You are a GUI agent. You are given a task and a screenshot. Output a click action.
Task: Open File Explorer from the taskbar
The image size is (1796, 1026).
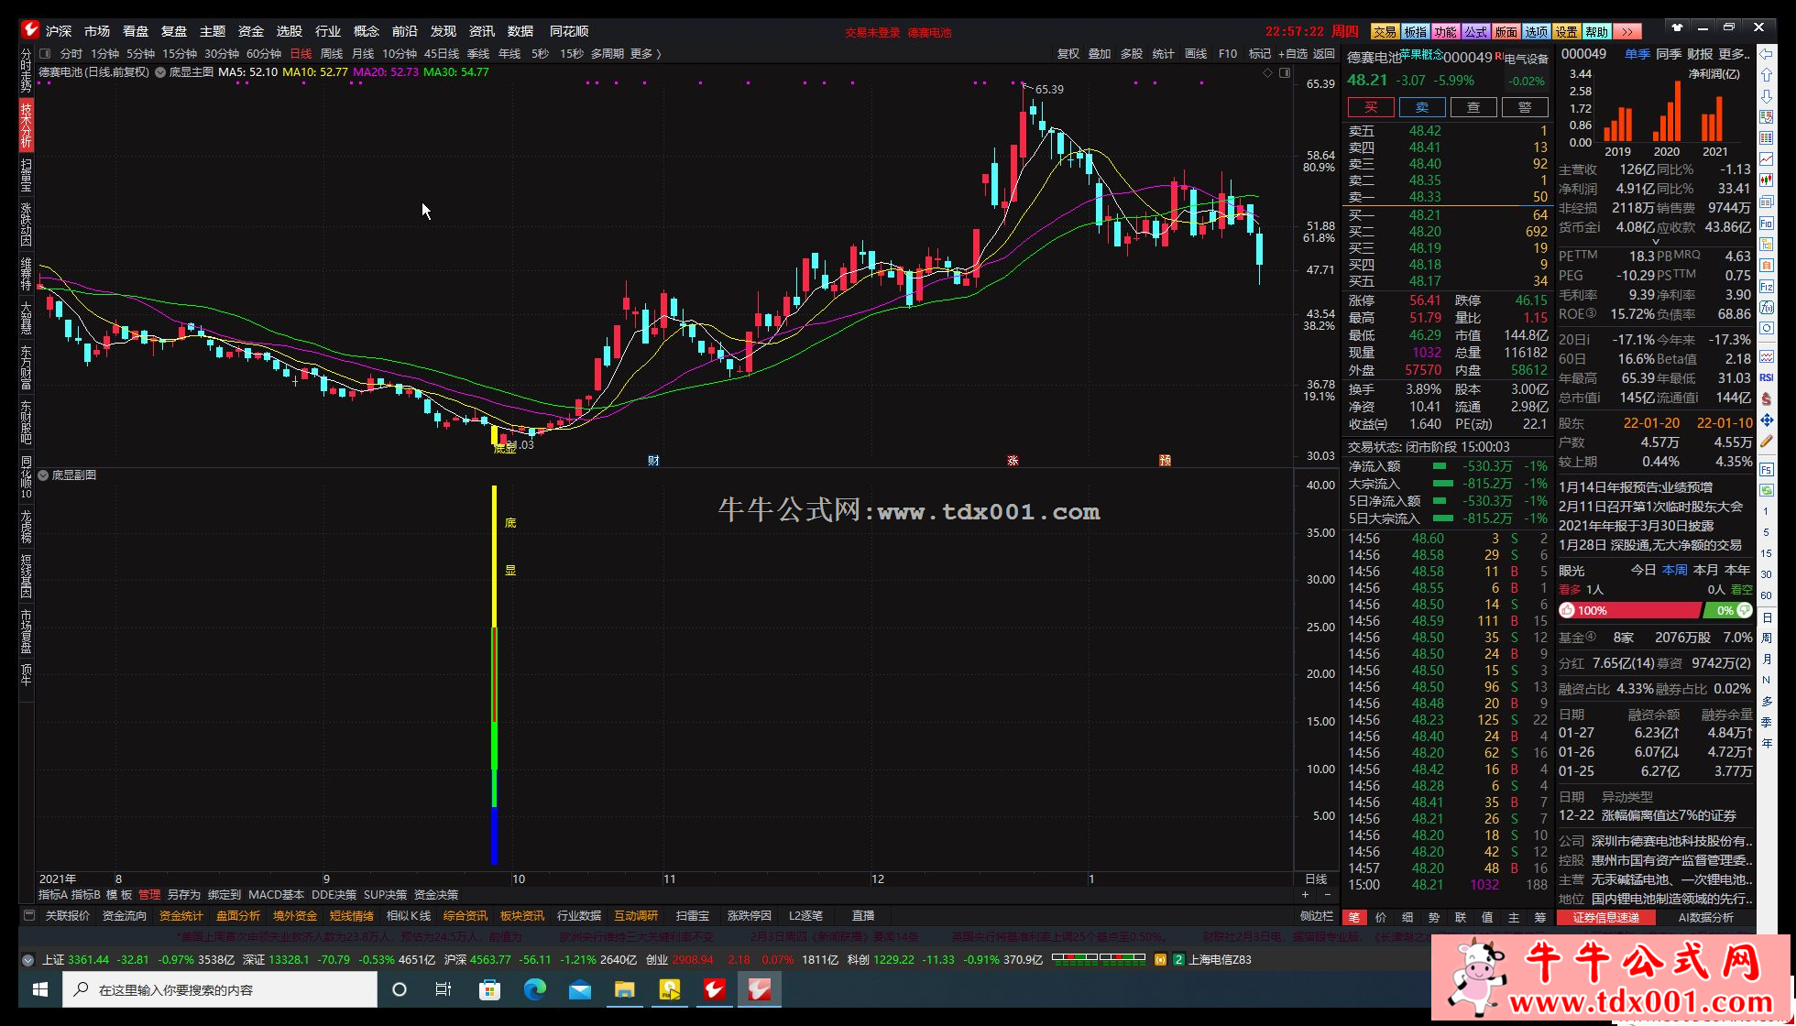(624, 989)
